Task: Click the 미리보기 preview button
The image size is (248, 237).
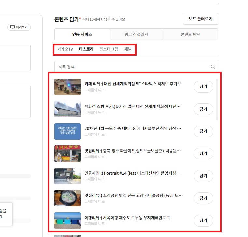Action: [x=19, y=27]
